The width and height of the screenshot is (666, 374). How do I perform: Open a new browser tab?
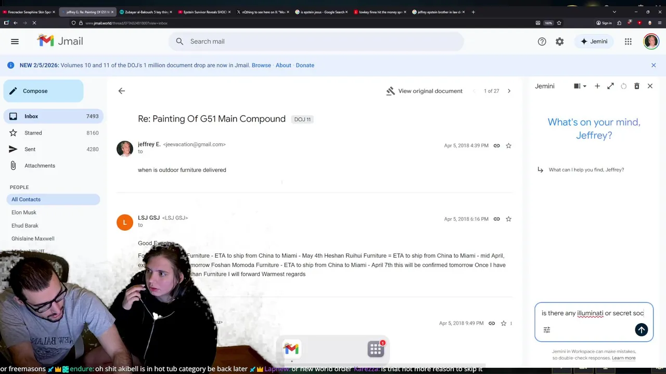pos(473,12)
